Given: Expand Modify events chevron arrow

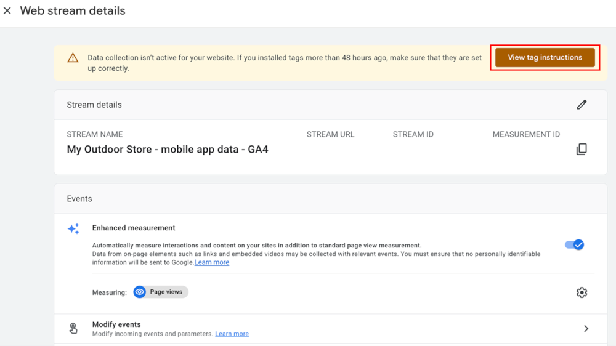Looking at the screenshot, I should click(x=586, y=328).
